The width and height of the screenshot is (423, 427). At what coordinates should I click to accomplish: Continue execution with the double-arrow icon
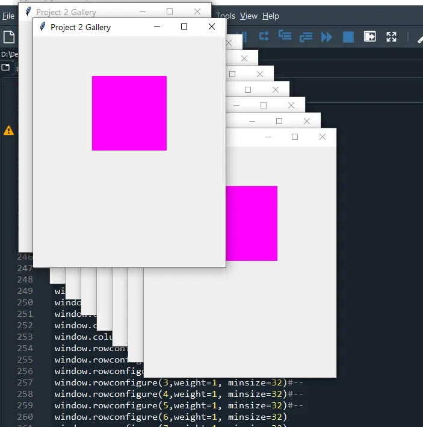coord(327,37)
